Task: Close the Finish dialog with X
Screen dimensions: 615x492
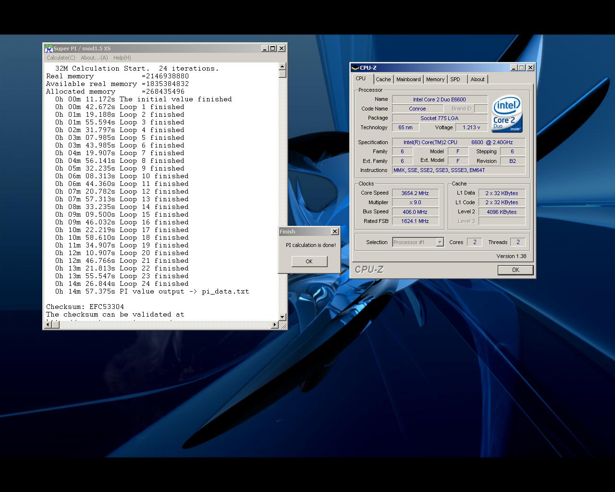Action: pos(335,232)
